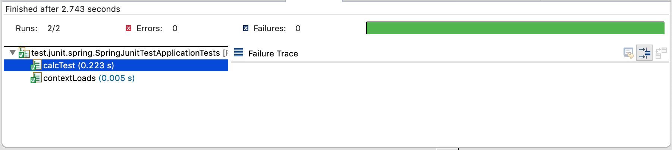The width and height of the screenshot is (672, 150).
Task: Click the Runs 2/2 counter
Action: click(53, 29)
